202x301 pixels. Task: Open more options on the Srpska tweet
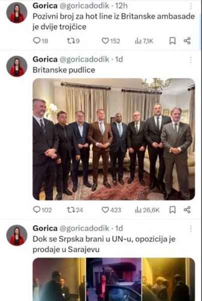190,229
